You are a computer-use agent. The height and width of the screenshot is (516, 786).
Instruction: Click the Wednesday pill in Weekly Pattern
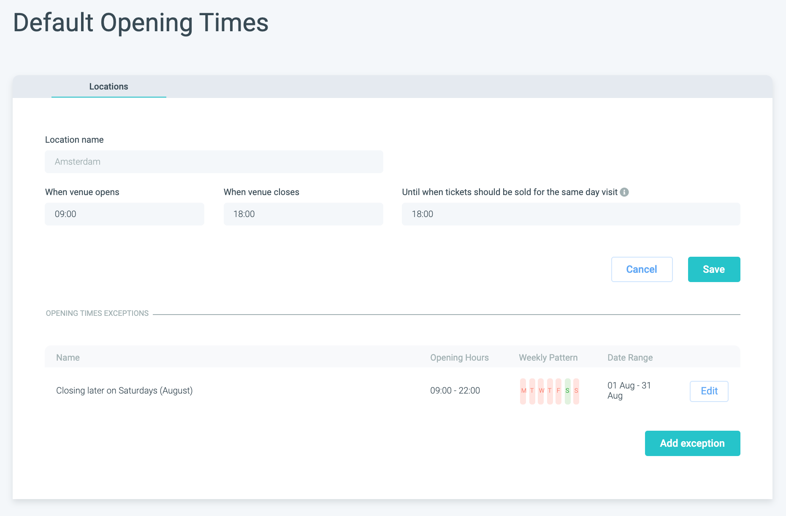(541, 391)
